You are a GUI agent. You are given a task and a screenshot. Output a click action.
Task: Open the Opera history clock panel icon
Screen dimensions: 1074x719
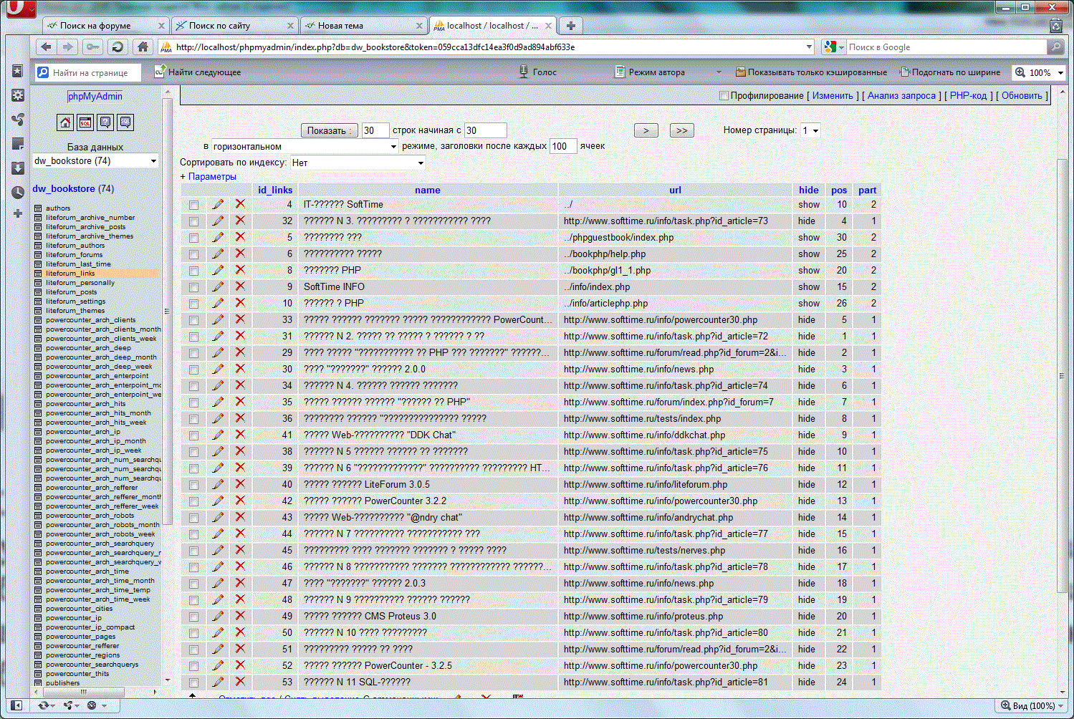(x=18, y=193)
